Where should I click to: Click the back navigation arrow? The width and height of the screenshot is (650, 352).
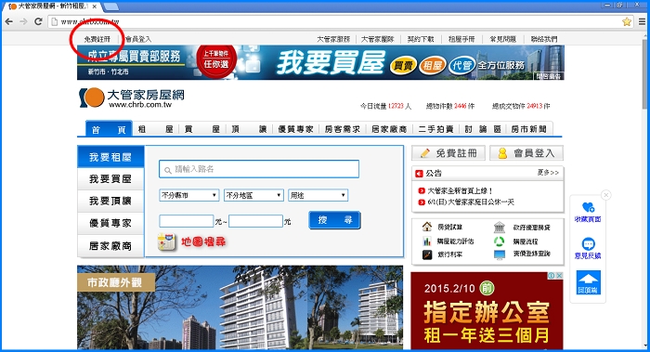(9, 21)
